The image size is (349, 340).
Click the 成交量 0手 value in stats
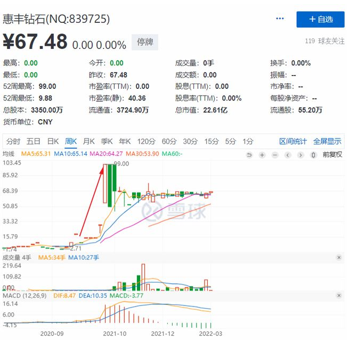pyautogui.click(x=208, y=63)
